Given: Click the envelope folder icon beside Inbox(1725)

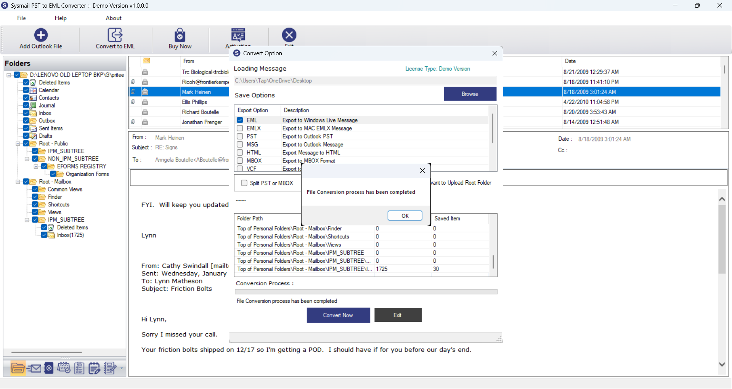Looking at the screenshot, I should tap(51, 235).
